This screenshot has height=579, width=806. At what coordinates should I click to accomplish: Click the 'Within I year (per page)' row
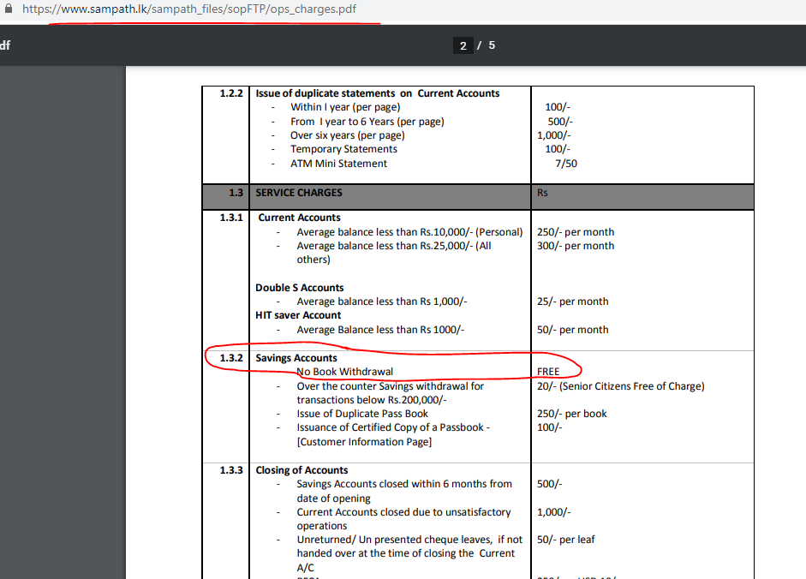point(345,107)
